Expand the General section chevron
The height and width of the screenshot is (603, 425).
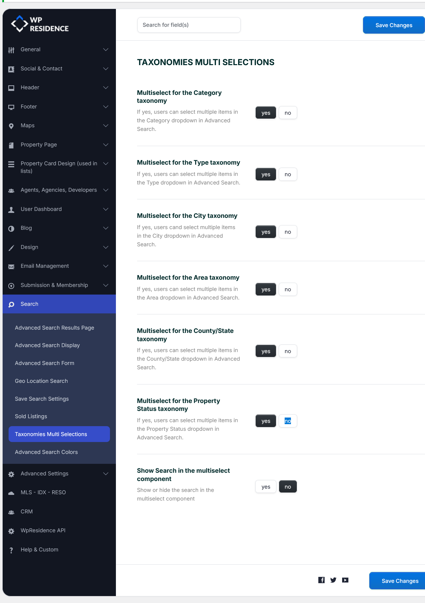click(x=106, y=50)
